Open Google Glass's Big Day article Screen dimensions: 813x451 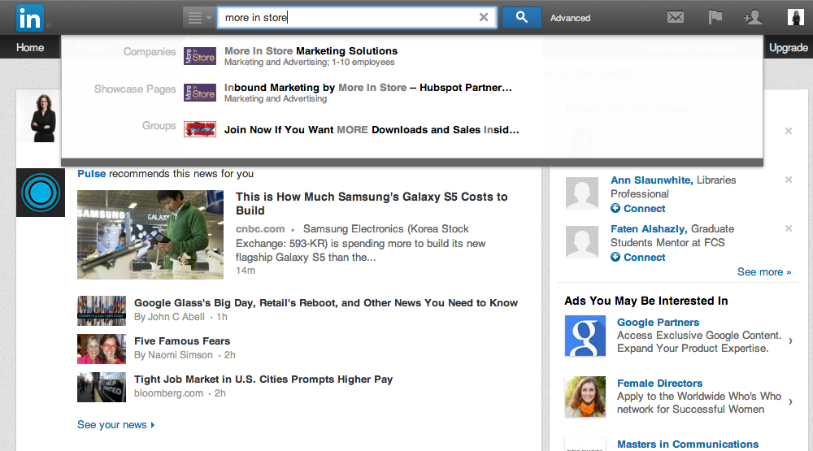(326, 303)
